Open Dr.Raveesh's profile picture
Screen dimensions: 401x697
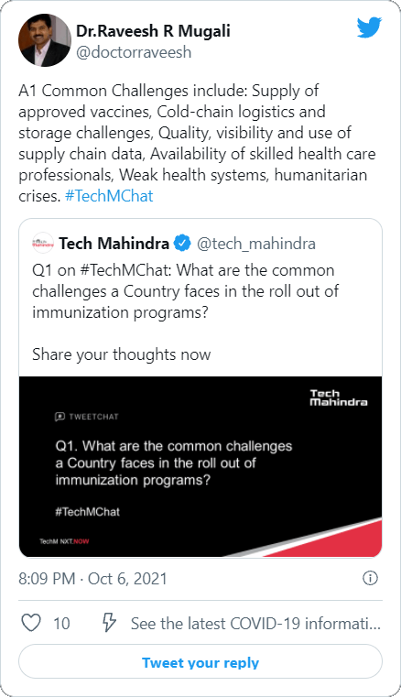[45, 40]
